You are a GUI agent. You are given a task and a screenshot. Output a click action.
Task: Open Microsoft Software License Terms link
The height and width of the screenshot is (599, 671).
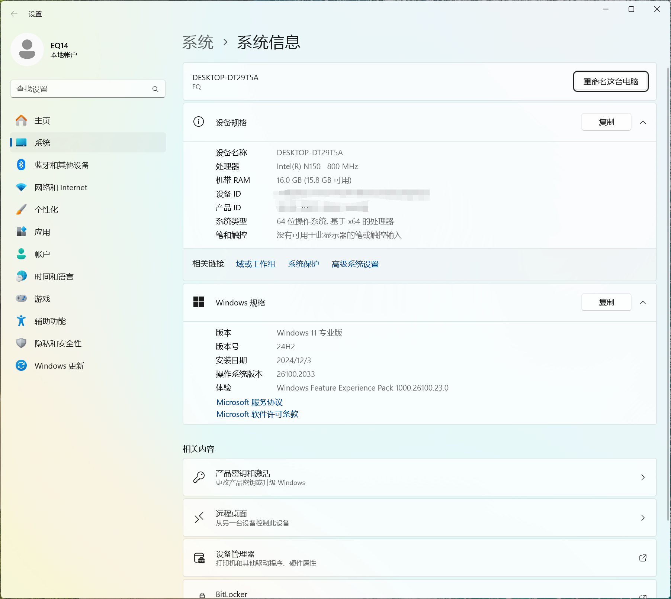(x=257, y=414)
